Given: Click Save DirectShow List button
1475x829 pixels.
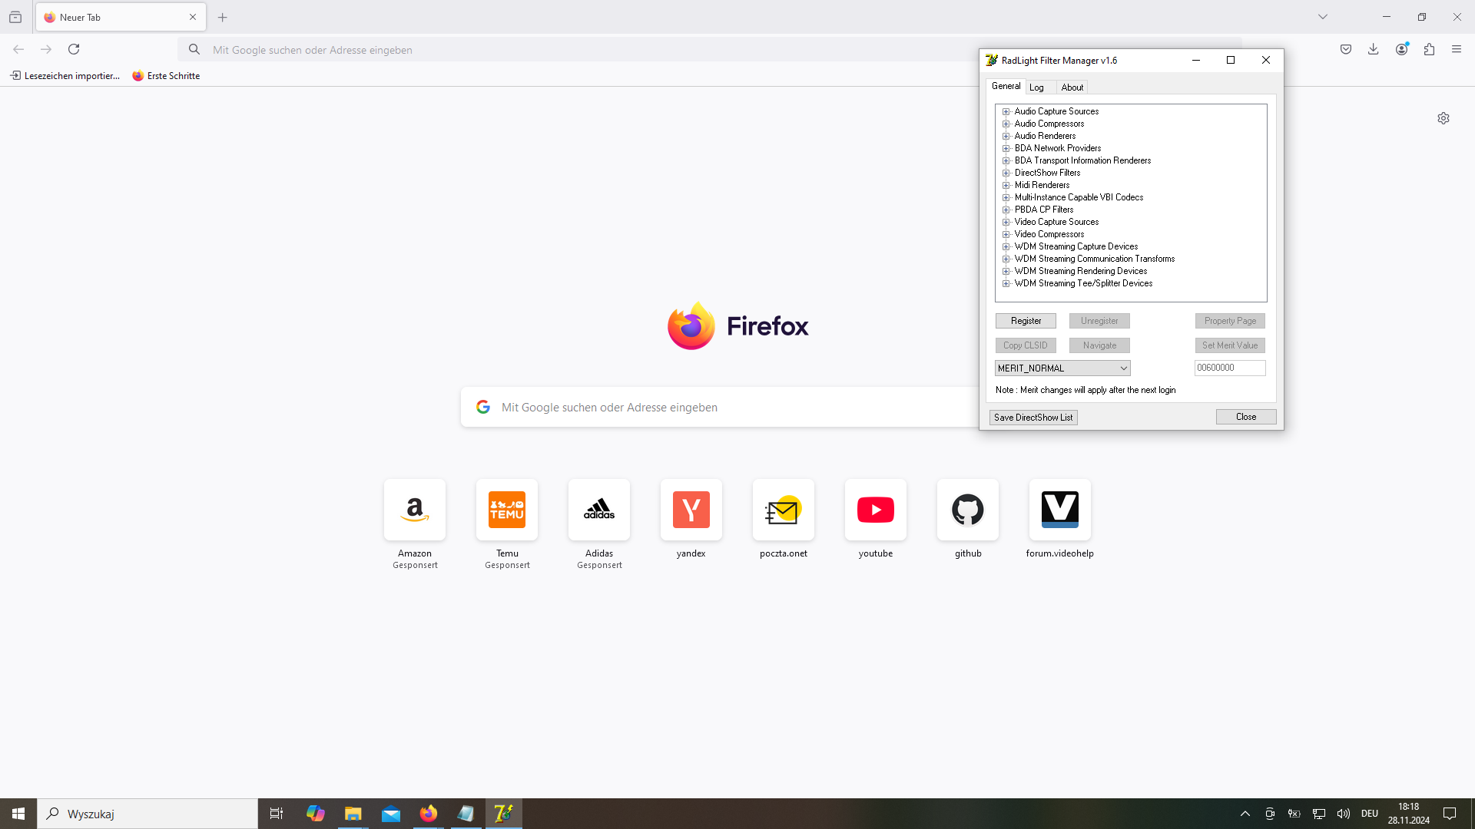Looking at the screenshot, I should click(1032, 418).
